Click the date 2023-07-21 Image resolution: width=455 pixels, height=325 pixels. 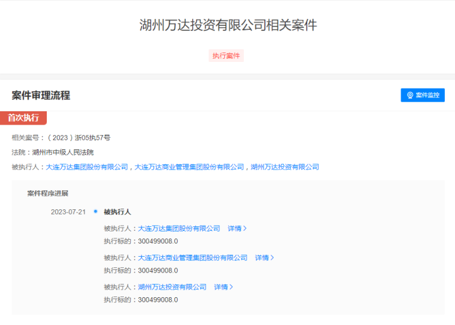tap(68, 212)
